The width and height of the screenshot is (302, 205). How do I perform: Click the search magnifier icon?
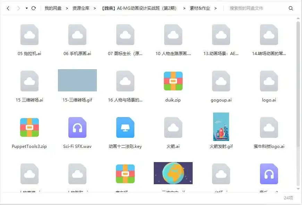click(x=291, y=7)
